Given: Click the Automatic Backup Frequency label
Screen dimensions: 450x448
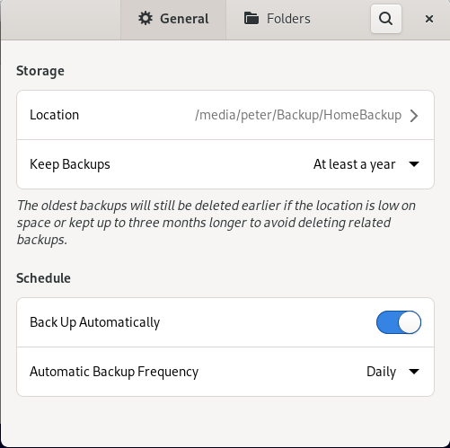Looking at the screenshot, I should 114,372.
